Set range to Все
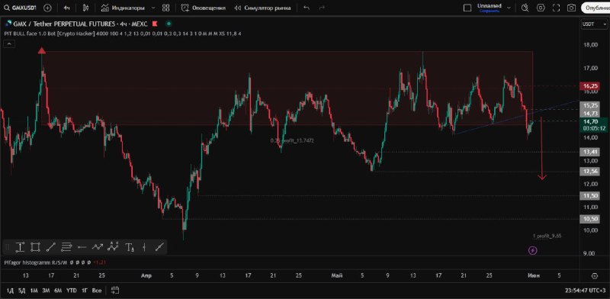Image resolution: width=610 pixels, height=299 pixels. point(97,291)
